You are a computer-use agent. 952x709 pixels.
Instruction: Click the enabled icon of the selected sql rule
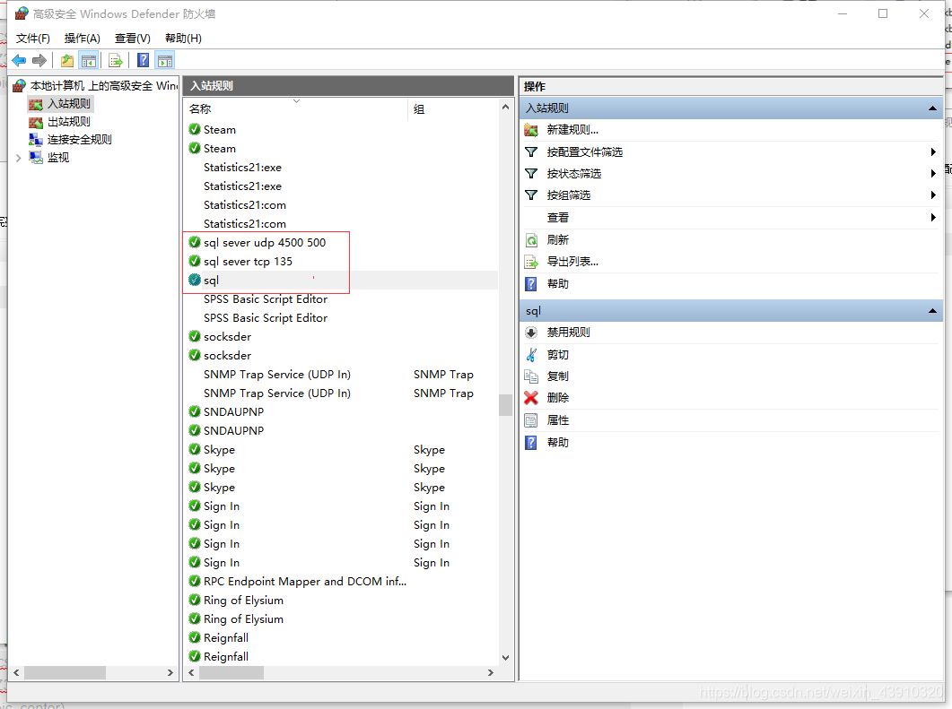pyautogui.click(x=195, y=280)
